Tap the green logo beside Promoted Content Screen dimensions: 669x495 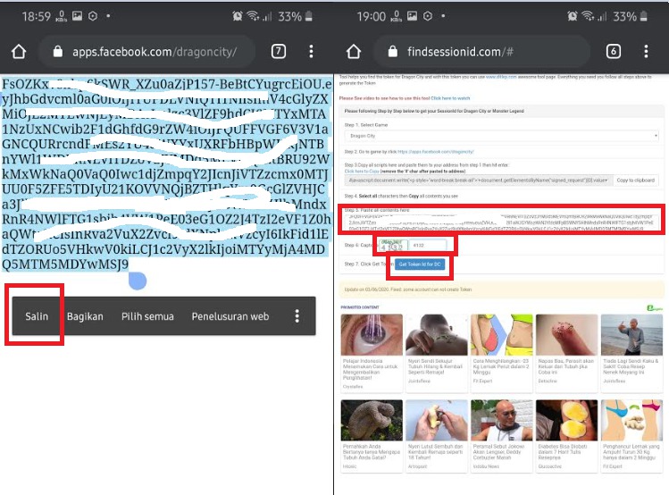point(654,307)
